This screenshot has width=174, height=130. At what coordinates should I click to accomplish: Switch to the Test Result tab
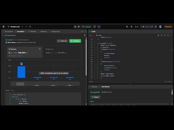[104, 87]
